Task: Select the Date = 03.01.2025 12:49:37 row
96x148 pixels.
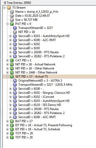Action: point(32,16)
